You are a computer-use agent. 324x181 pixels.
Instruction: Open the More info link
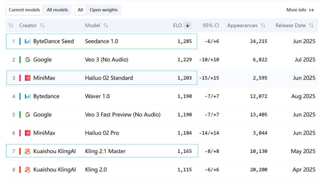tap(300, 10)
